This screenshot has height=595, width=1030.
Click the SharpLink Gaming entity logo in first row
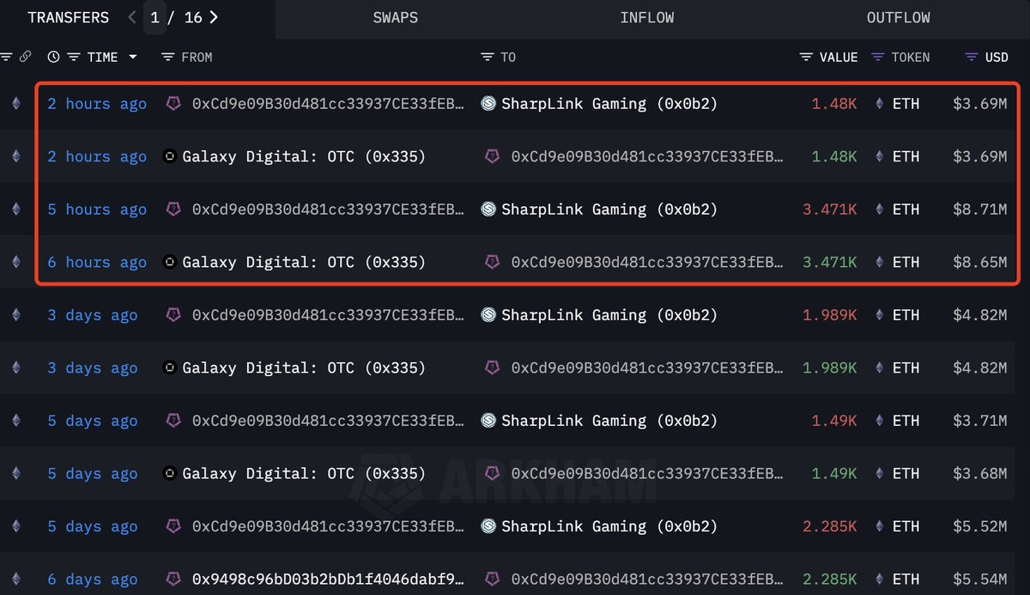tap(488, 103)
